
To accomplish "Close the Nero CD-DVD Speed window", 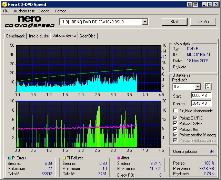I will [216, 4].
